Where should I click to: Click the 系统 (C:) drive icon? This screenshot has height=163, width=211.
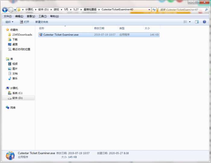10,93
